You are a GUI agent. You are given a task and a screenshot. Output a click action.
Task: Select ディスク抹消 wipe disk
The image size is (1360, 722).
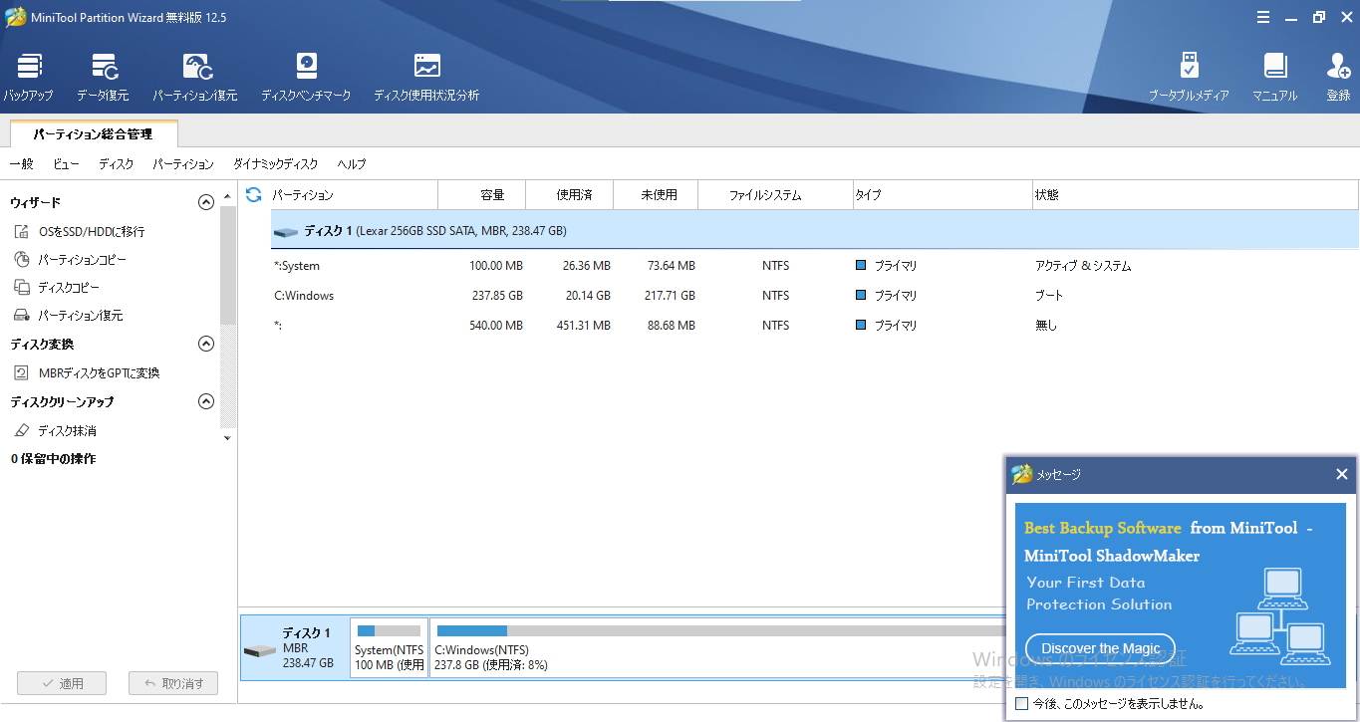pos(55,430)
